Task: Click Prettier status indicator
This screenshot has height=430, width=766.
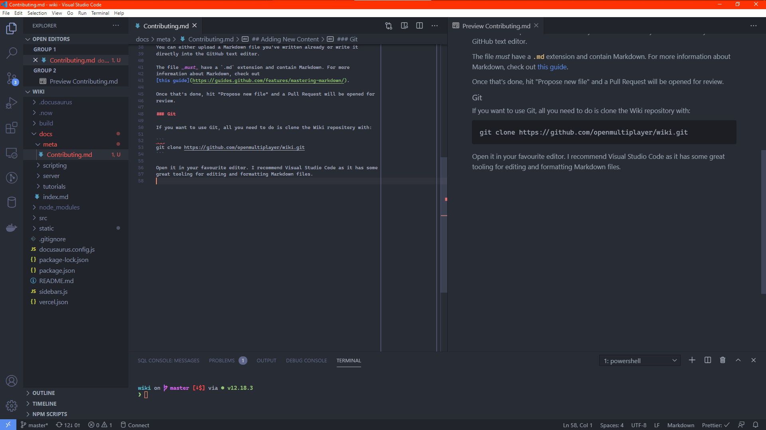Action: pos(716,425)
